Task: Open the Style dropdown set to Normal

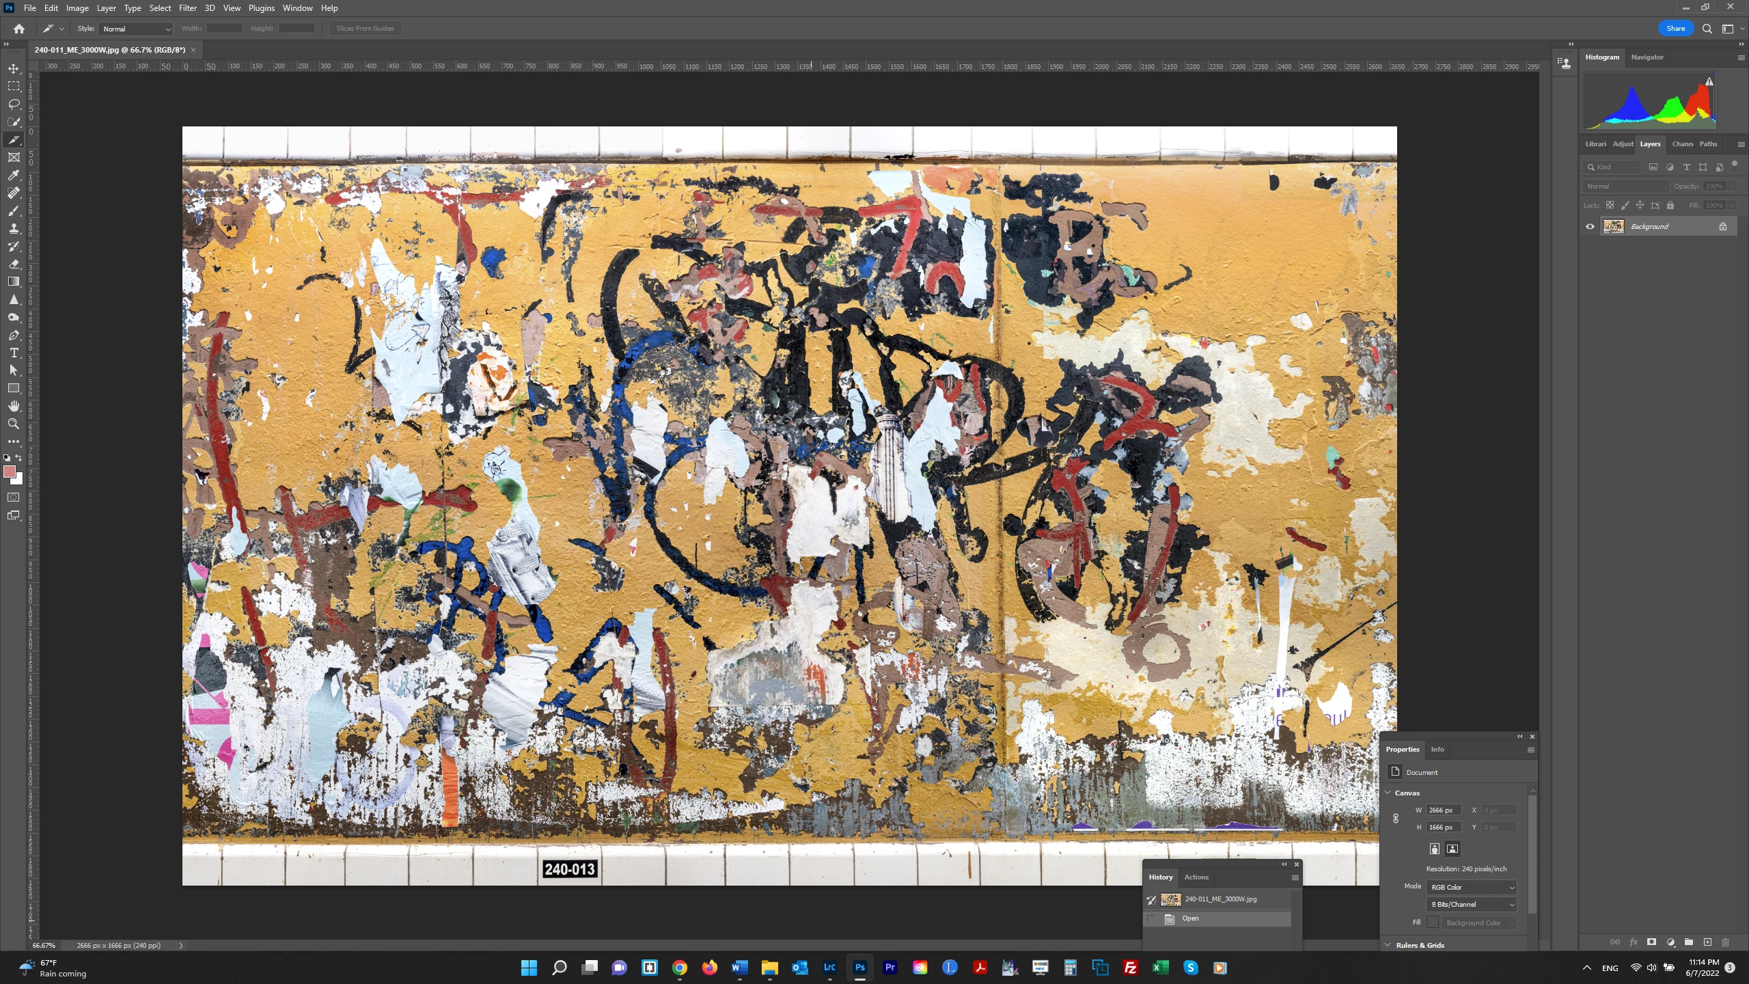Action: click(x=137, y=29)
